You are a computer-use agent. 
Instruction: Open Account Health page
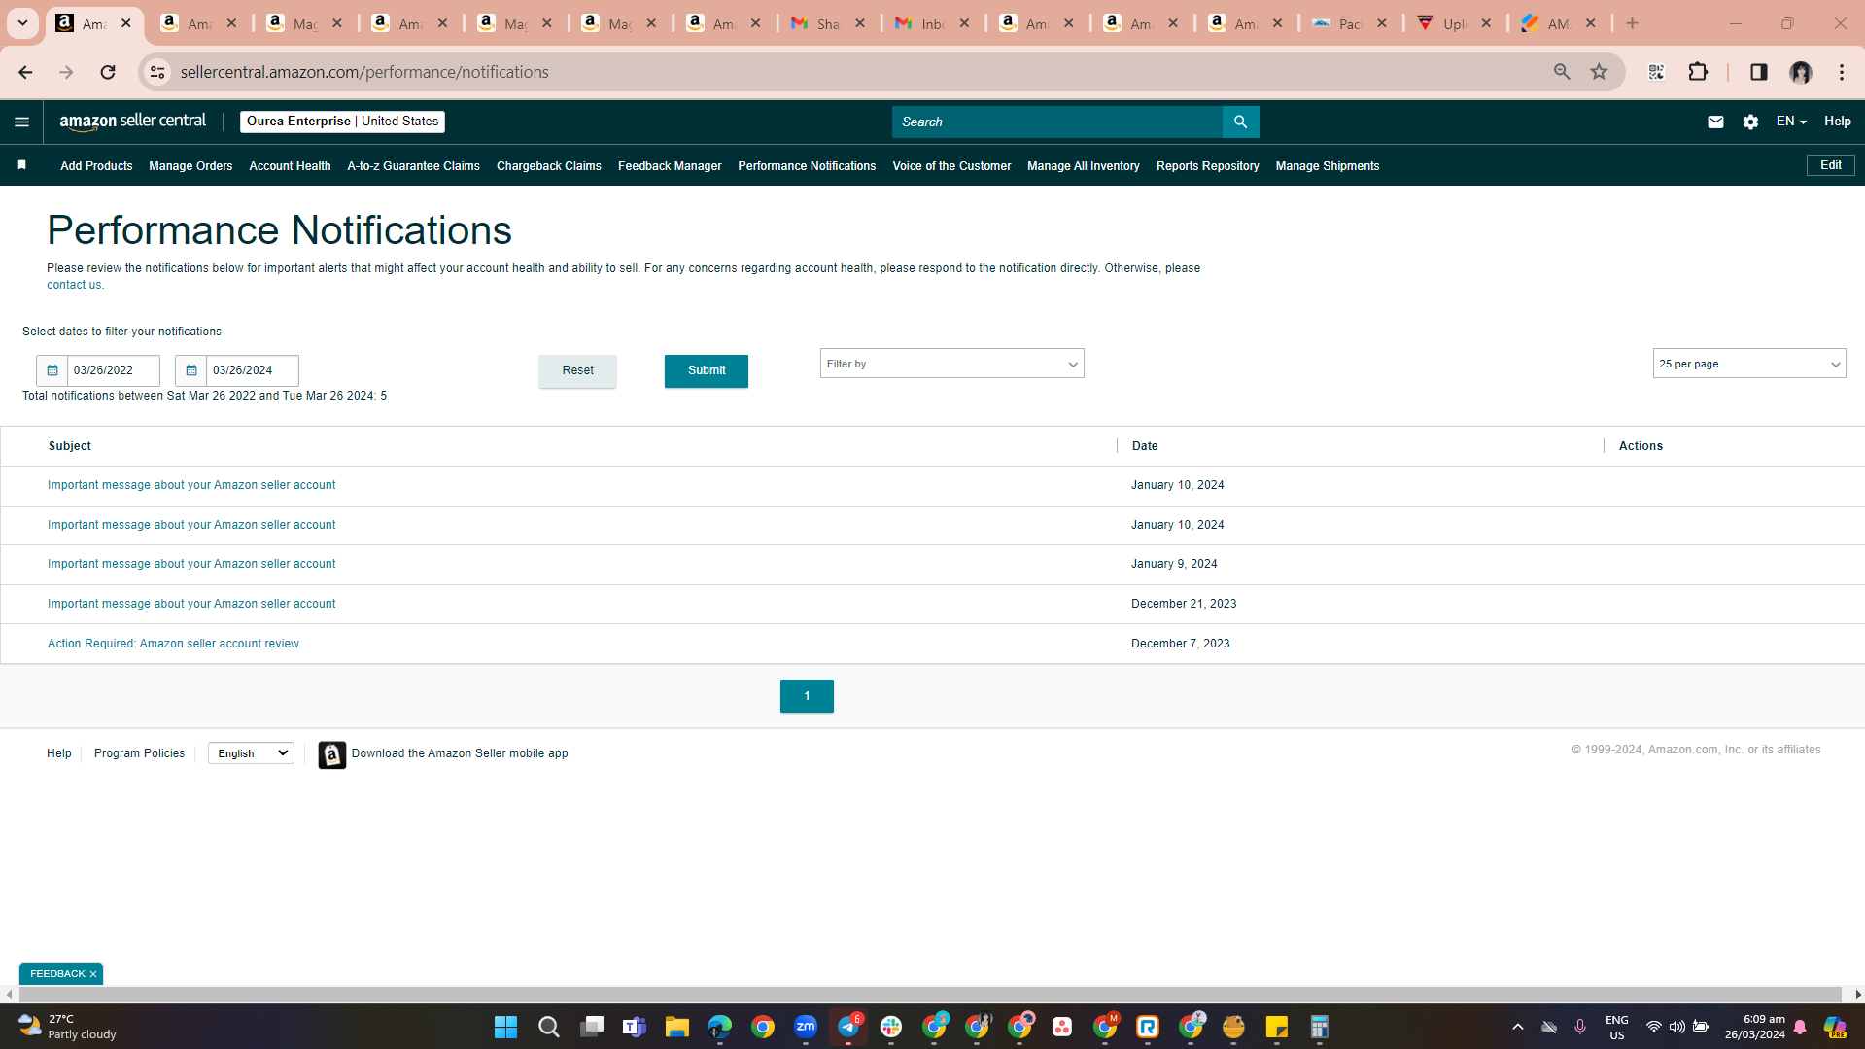click(x=290, y=166)
